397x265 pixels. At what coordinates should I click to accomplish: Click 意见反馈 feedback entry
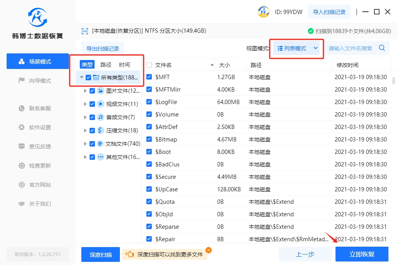coord(40,147)
